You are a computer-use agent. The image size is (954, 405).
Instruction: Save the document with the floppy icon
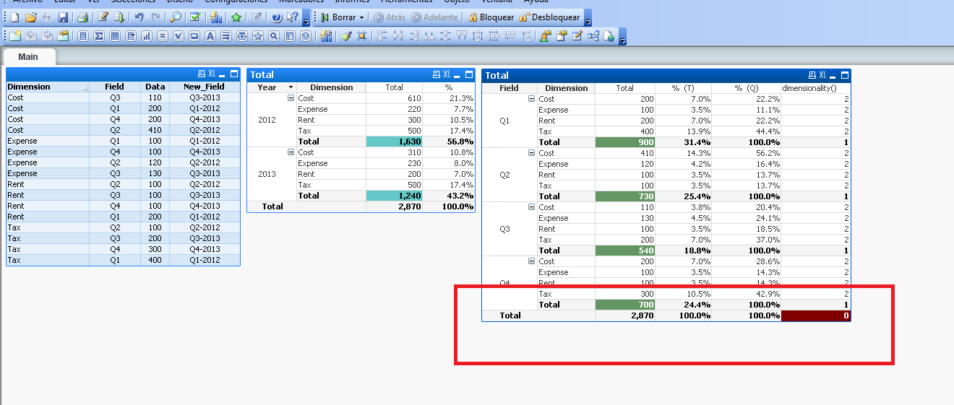coord(63,17)
